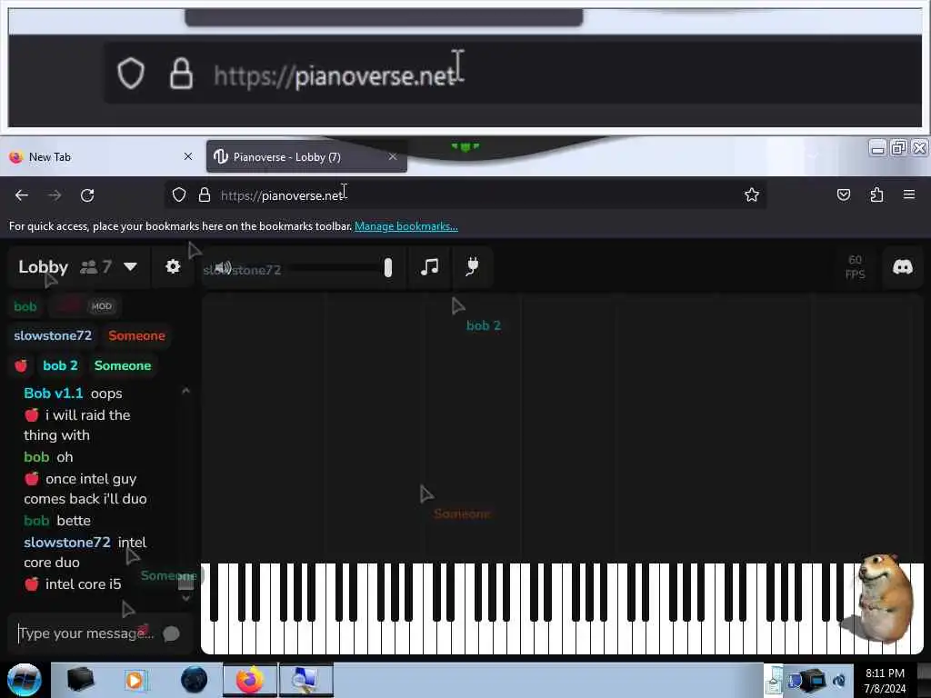Select the bob 2 user tag

coord(60,365)
